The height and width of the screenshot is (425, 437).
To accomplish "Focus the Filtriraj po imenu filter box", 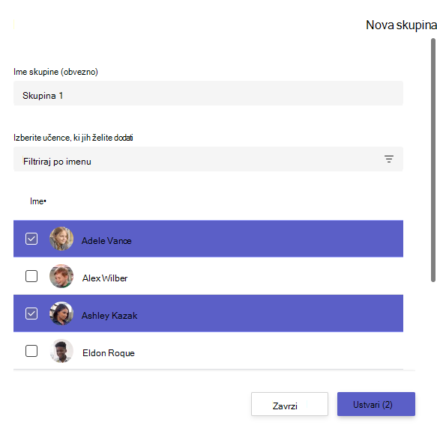I will point(208,159).
